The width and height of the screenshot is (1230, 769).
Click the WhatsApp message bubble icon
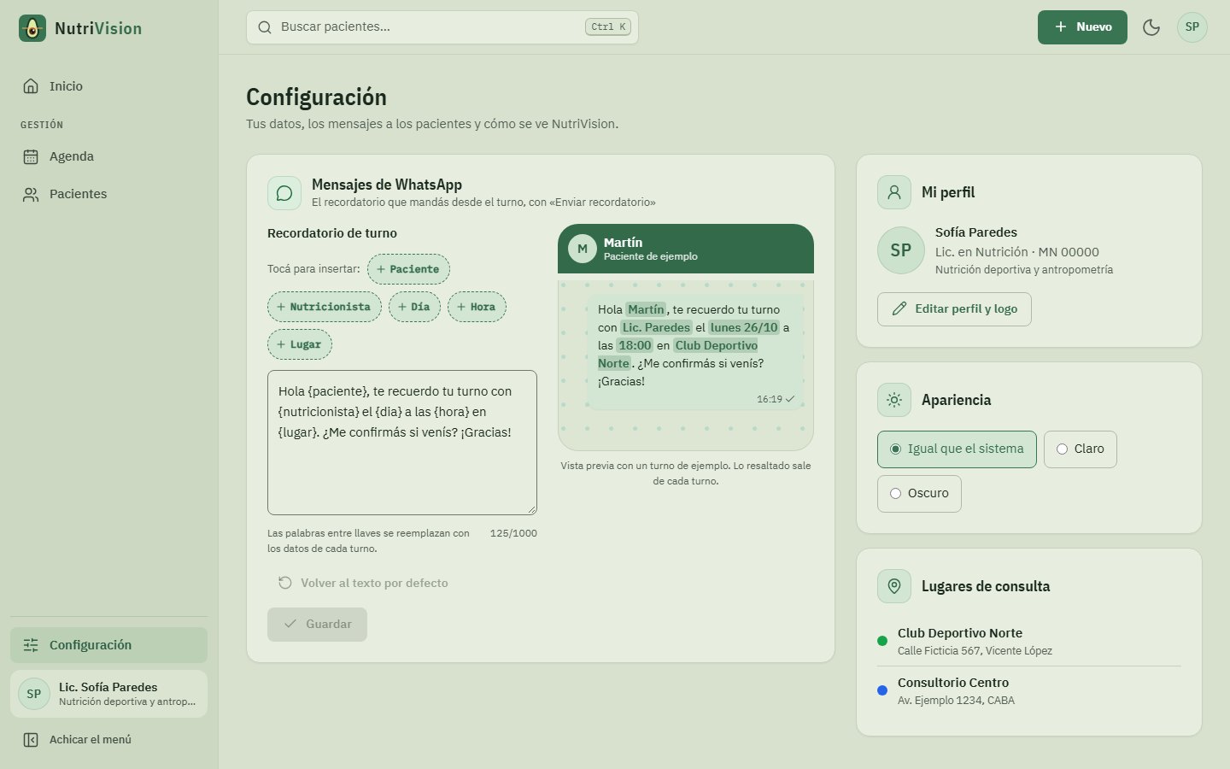coord(284,193)
